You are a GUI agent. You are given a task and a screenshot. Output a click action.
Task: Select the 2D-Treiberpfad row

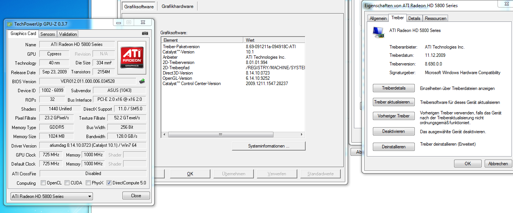pyautogui.click(x=233, y=68)
